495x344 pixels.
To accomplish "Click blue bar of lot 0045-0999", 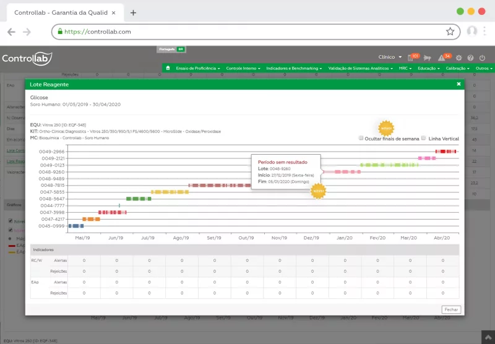I will pyautogui.click(x=76, y=226).
